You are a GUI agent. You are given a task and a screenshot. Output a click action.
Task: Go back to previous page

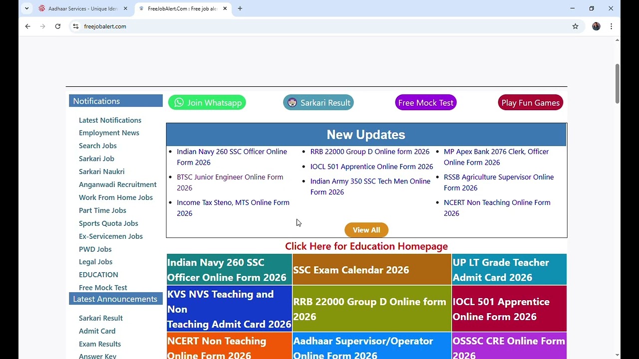(28, 26)
